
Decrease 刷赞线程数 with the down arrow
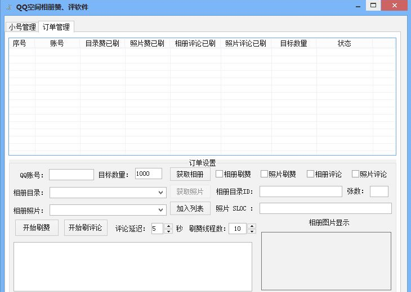pyautogui.click(x=252, y=231)
